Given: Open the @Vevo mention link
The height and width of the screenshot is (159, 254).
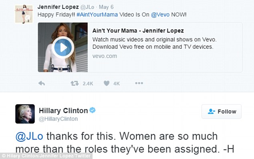Looking at the screenshot, I should click(160, 14).
